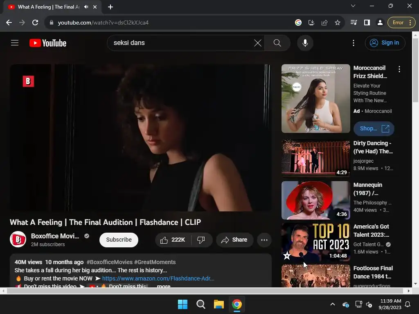Open Windows Start menu
The height and width of the screenshot is (314, 419).
coord(183,304)
